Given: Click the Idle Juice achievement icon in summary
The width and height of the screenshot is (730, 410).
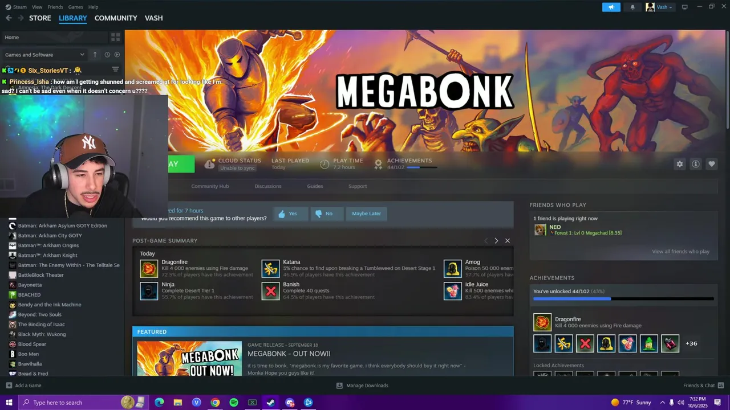Looking at the screenshot, I should [453, 291].
